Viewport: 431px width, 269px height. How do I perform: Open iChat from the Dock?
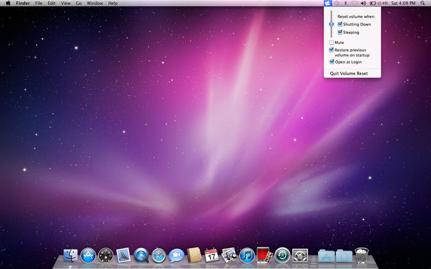(x=177, y=255)
